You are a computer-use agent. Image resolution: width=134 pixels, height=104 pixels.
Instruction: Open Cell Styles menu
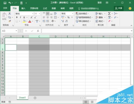click(x=83, y=21)
